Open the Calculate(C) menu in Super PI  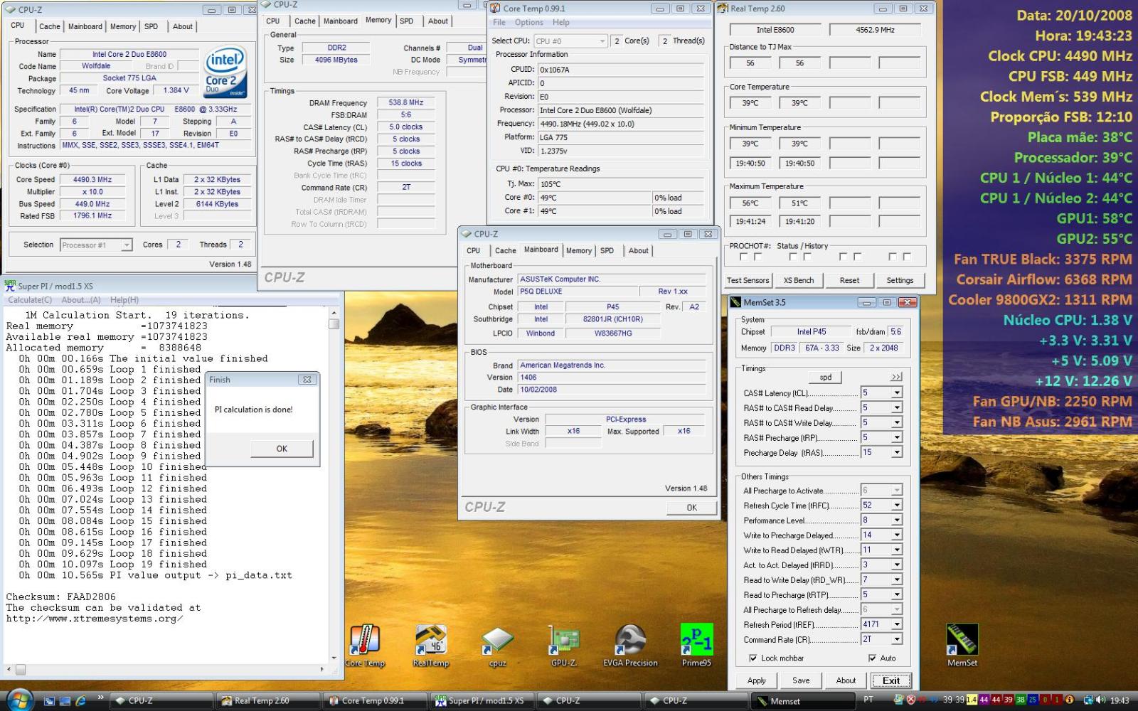(x=30, y=300)
